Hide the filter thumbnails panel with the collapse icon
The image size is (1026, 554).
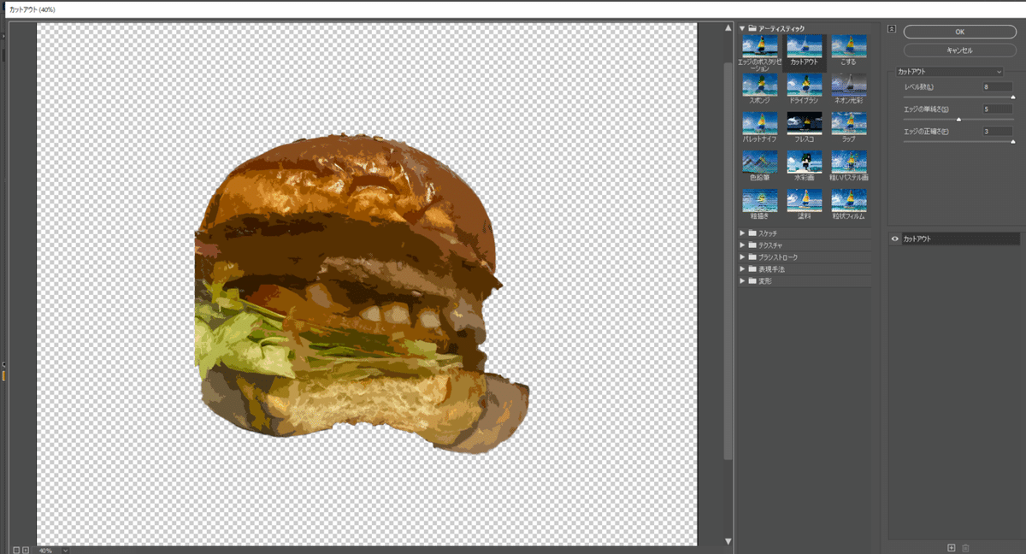coord(892,28)
